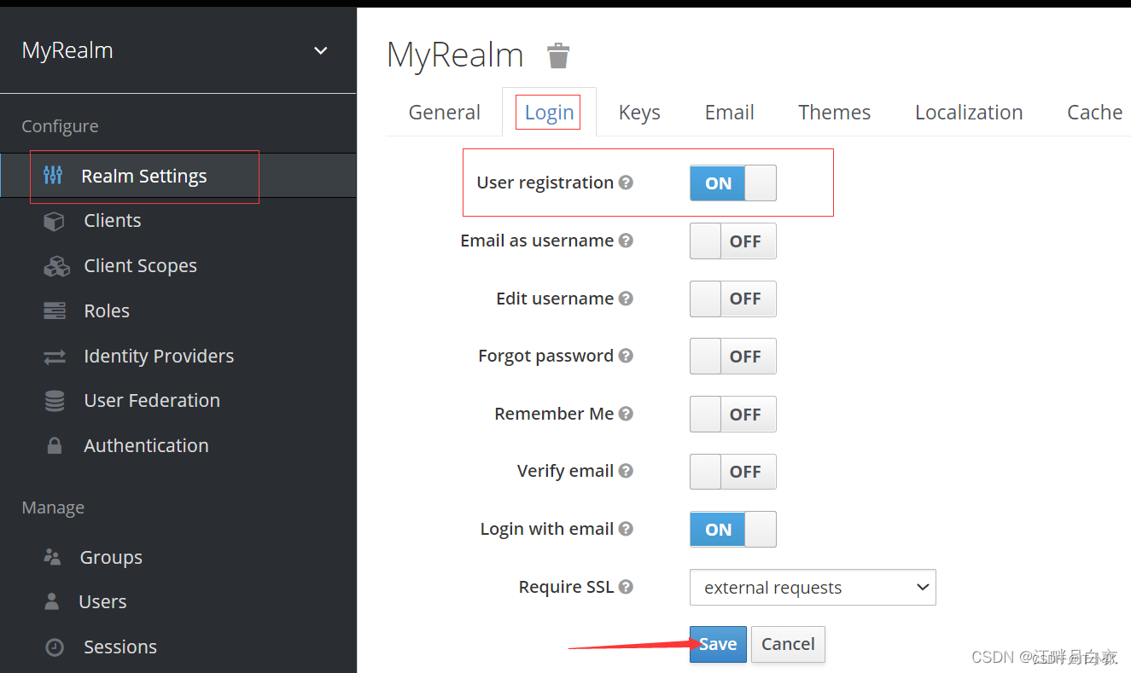Screen dimensions: 1131x673
Task: Switch to the General tab
Action: point(444,112)
